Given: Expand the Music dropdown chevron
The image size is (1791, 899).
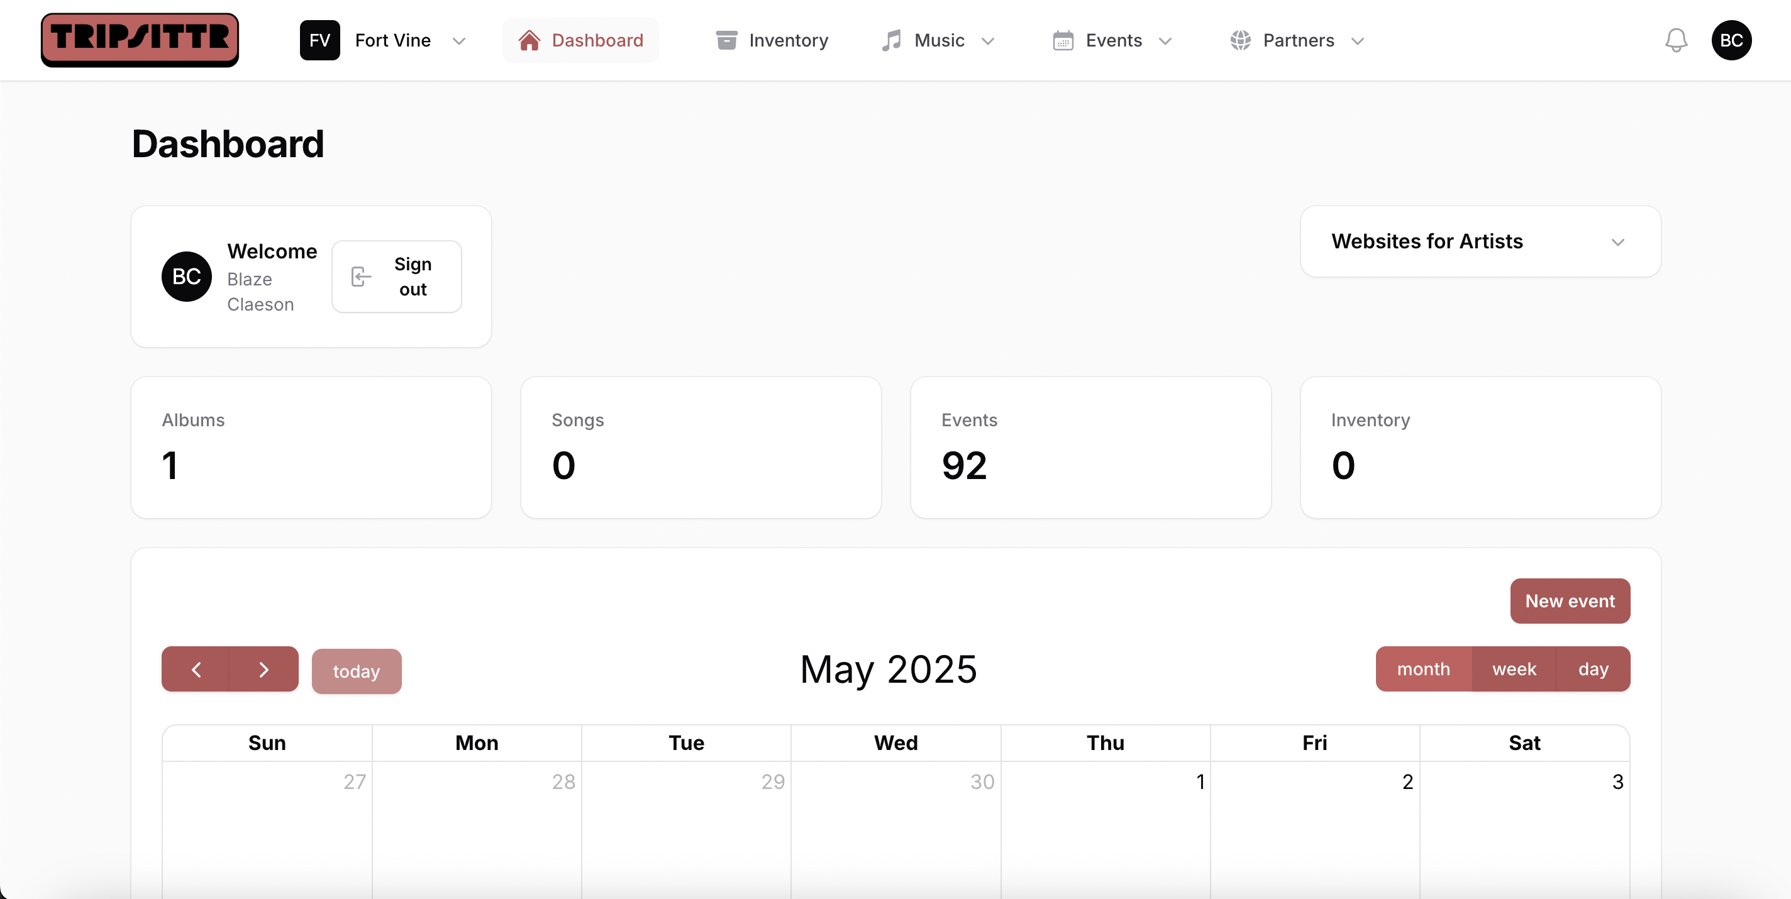Looking at the screenshot, I should [x=988, y=41].
